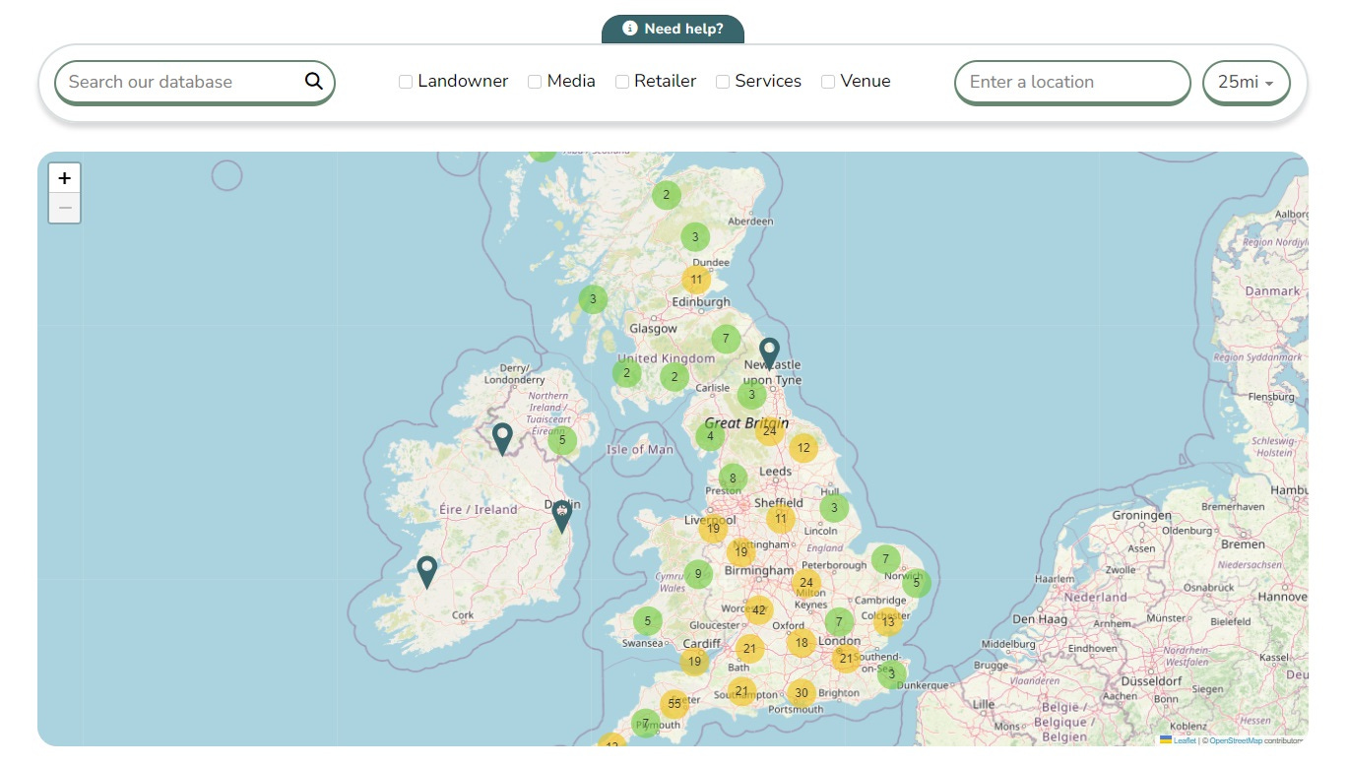
Task: Tick the Media checkbox
Action: (535, 82)
